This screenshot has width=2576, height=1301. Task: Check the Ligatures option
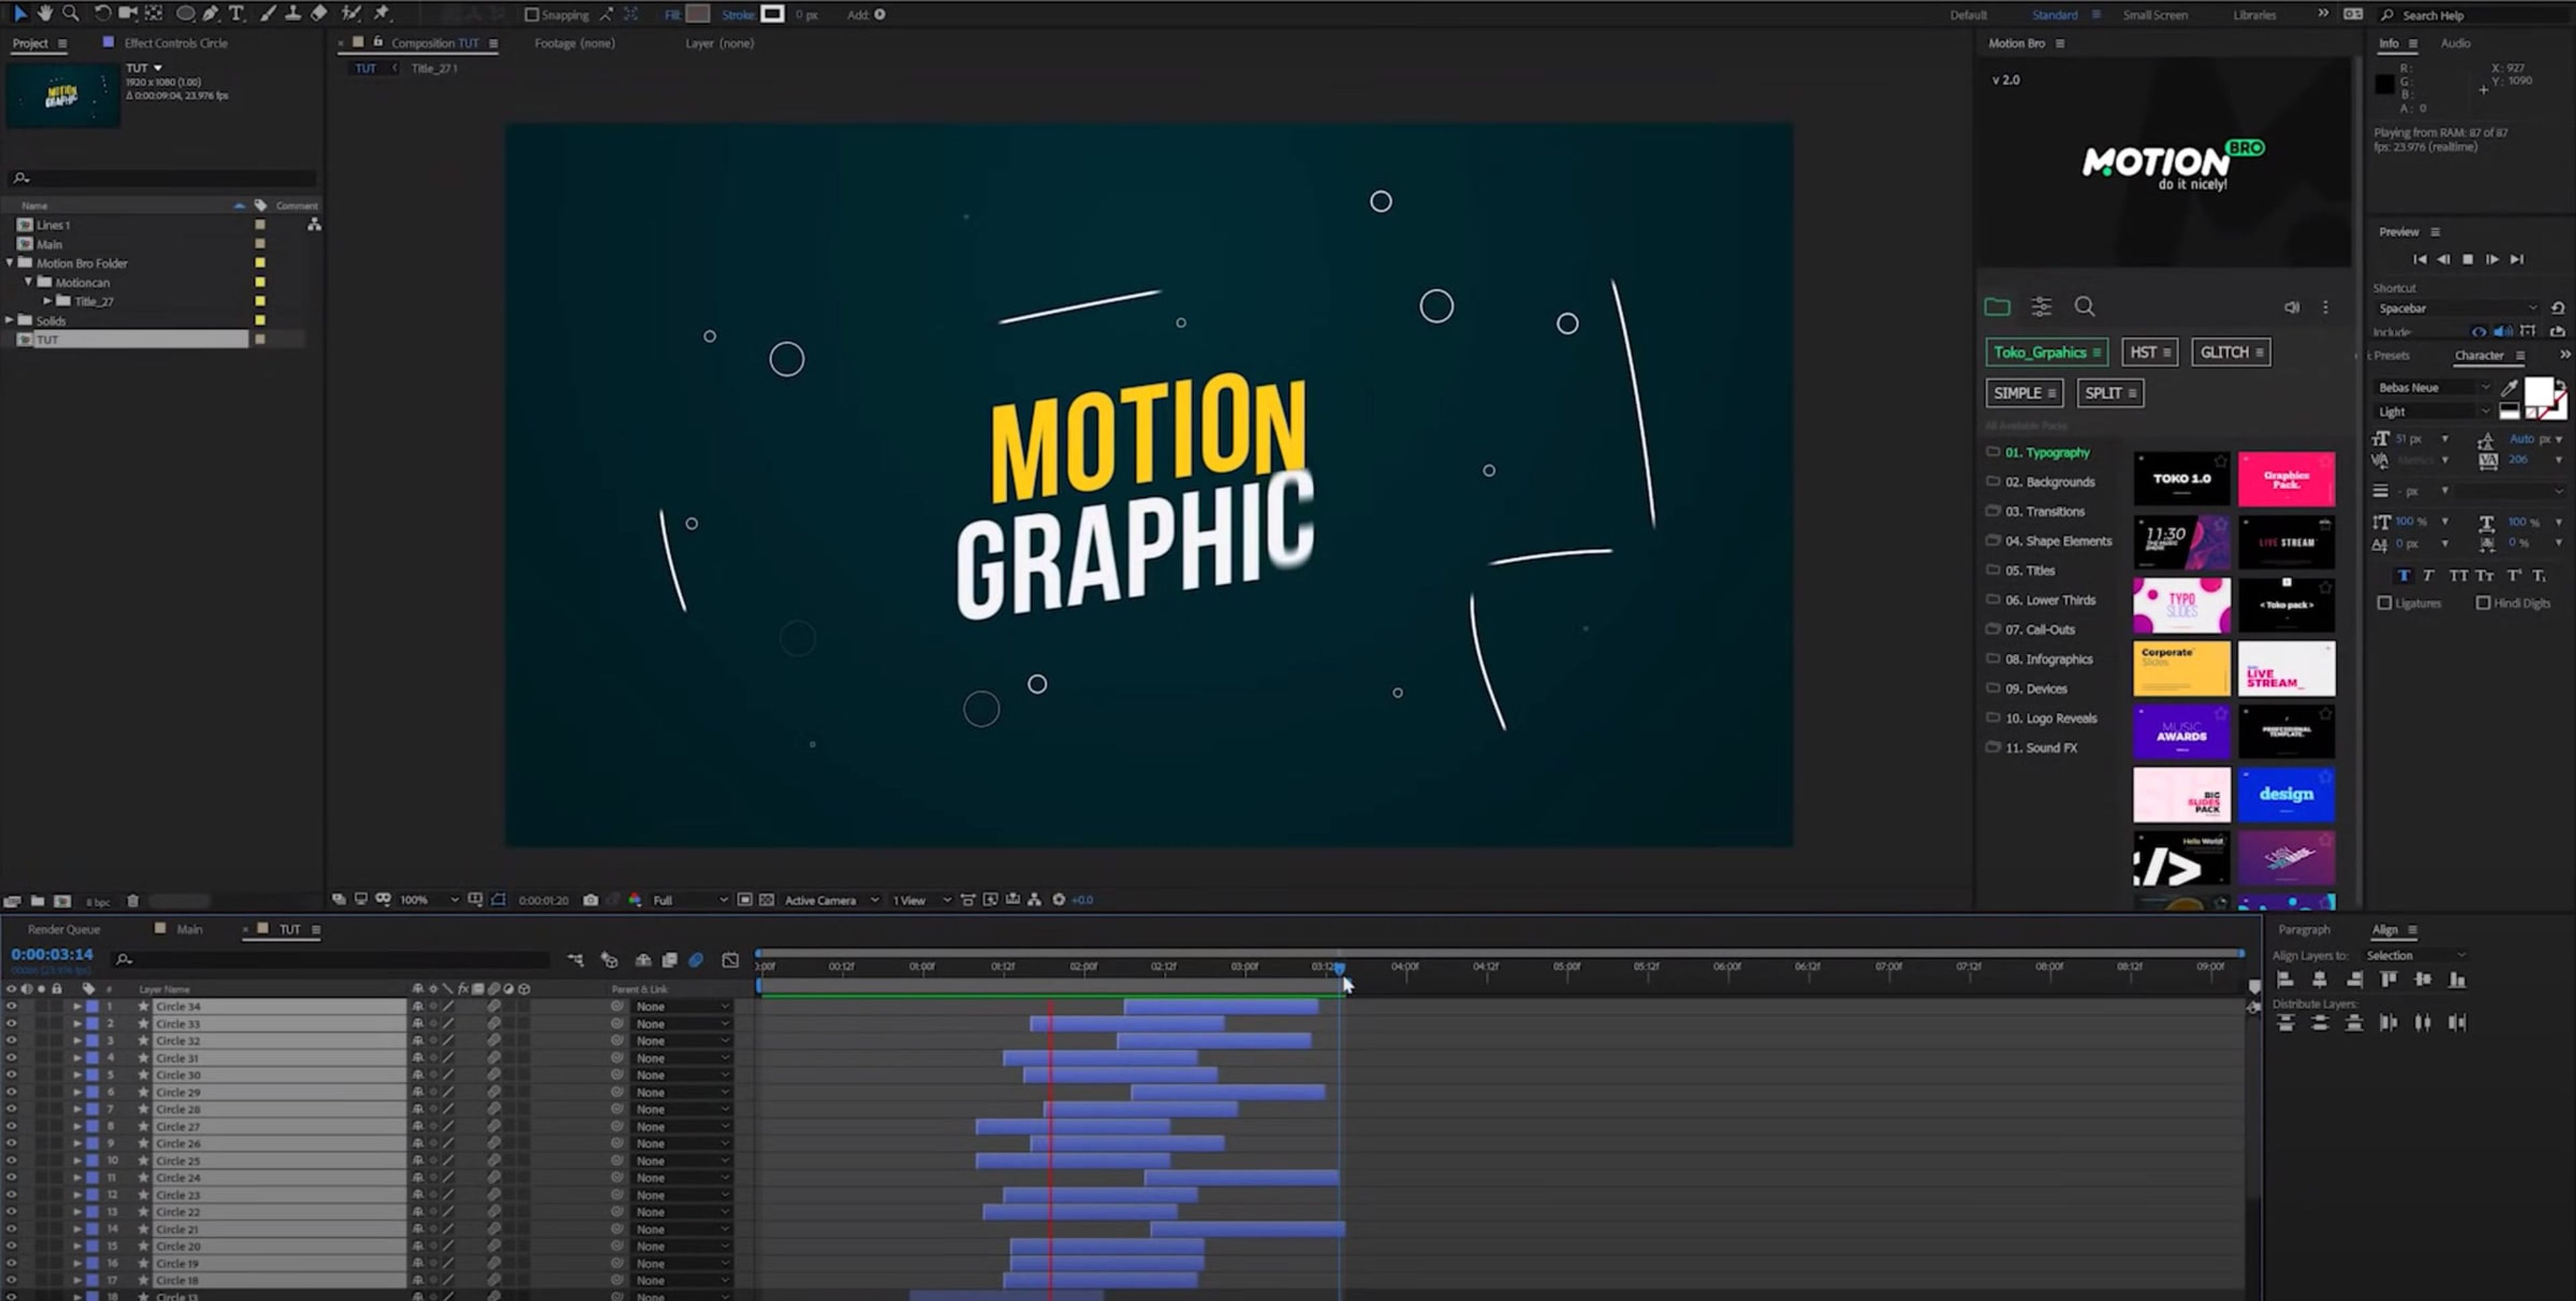(2384, 603)
